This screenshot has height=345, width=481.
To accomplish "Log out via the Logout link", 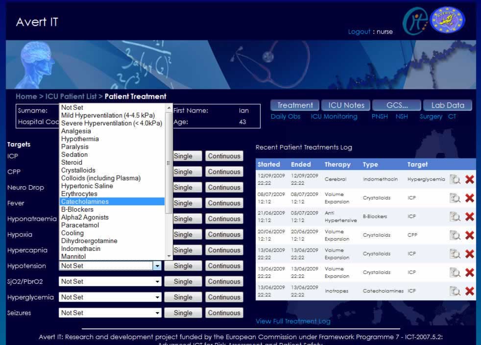I will tap(359, 32).
